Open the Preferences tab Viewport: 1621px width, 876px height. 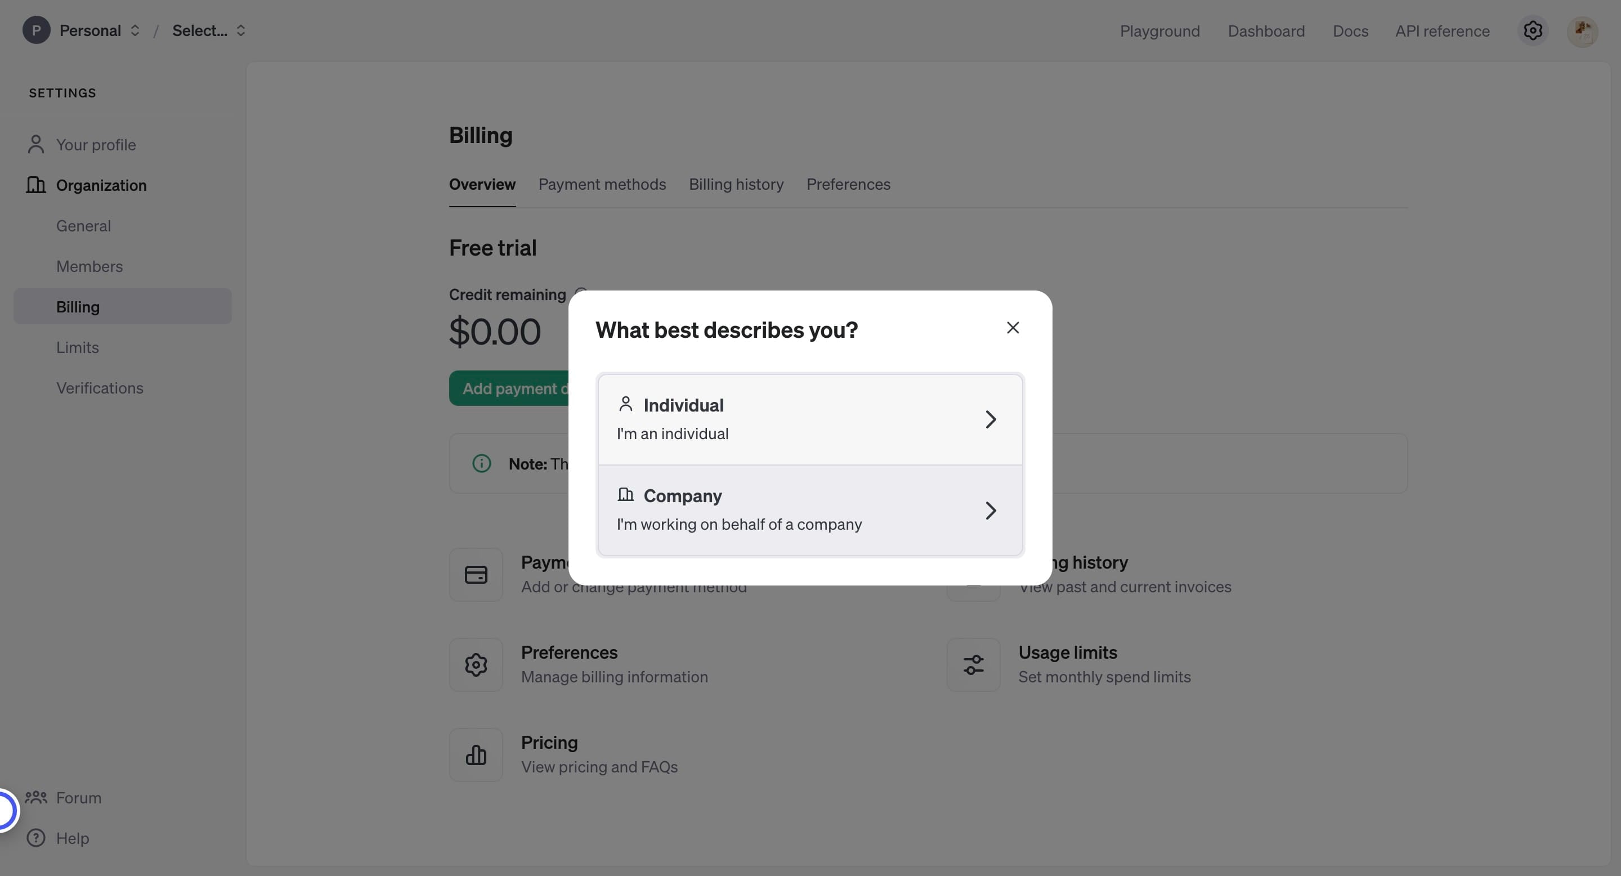(x=848, y=185)
